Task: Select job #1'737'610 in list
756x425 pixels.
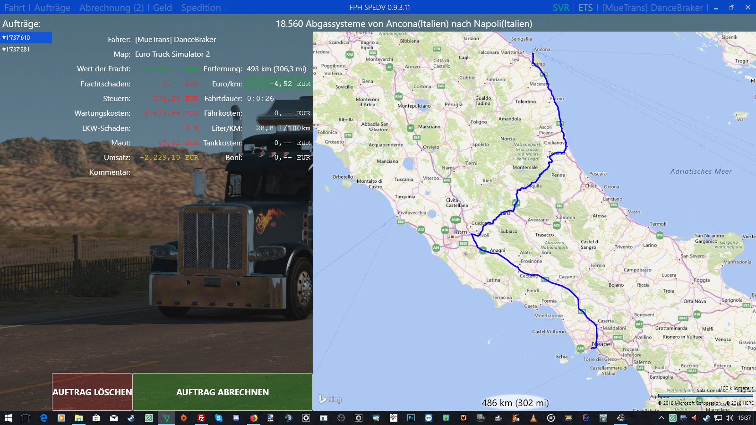Action: 26,37
